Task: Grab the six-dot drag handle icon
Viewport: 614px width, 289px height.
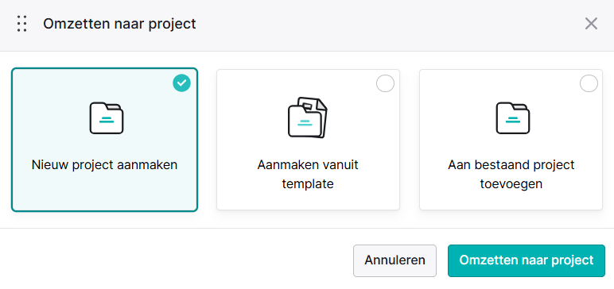Action: 22,24
